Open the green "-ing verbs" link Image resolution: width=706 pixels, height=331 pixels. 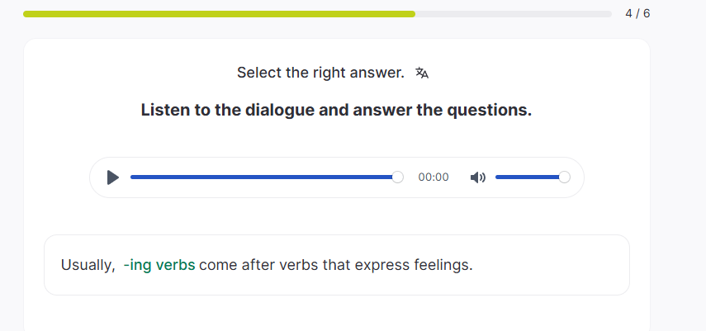(159, 266)
